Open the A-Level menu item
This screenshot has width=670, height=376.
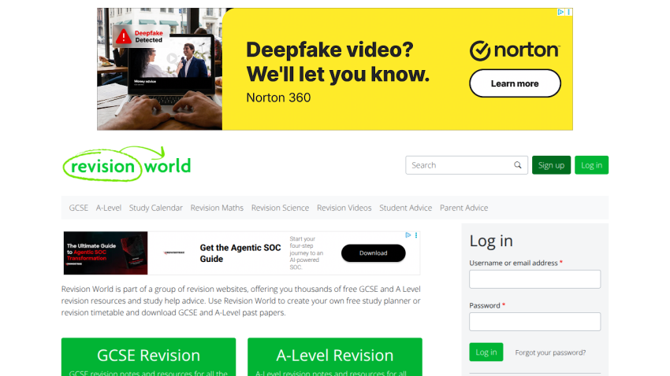click(x=109, y=208)
